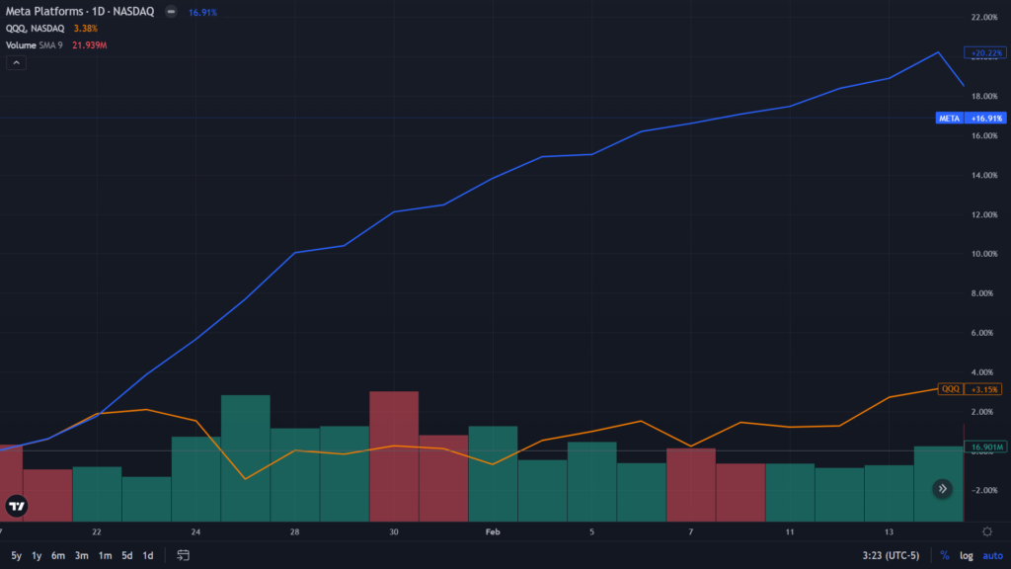The image size is (1011, 569).
Task: Click the Meta status dot icon
Action: click(171, 12)
